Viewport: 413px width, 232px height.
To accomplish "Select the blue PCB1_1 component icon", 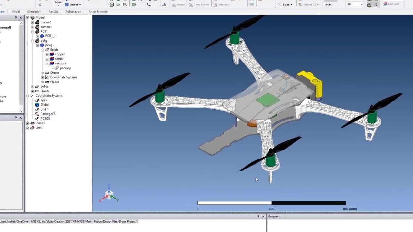I will (42, 36).
